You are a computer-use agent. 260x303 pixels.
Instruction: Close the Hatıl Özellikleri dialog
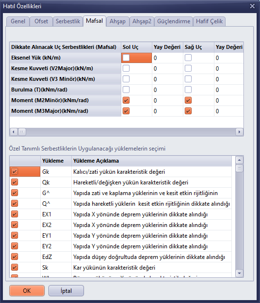(252, 6)
